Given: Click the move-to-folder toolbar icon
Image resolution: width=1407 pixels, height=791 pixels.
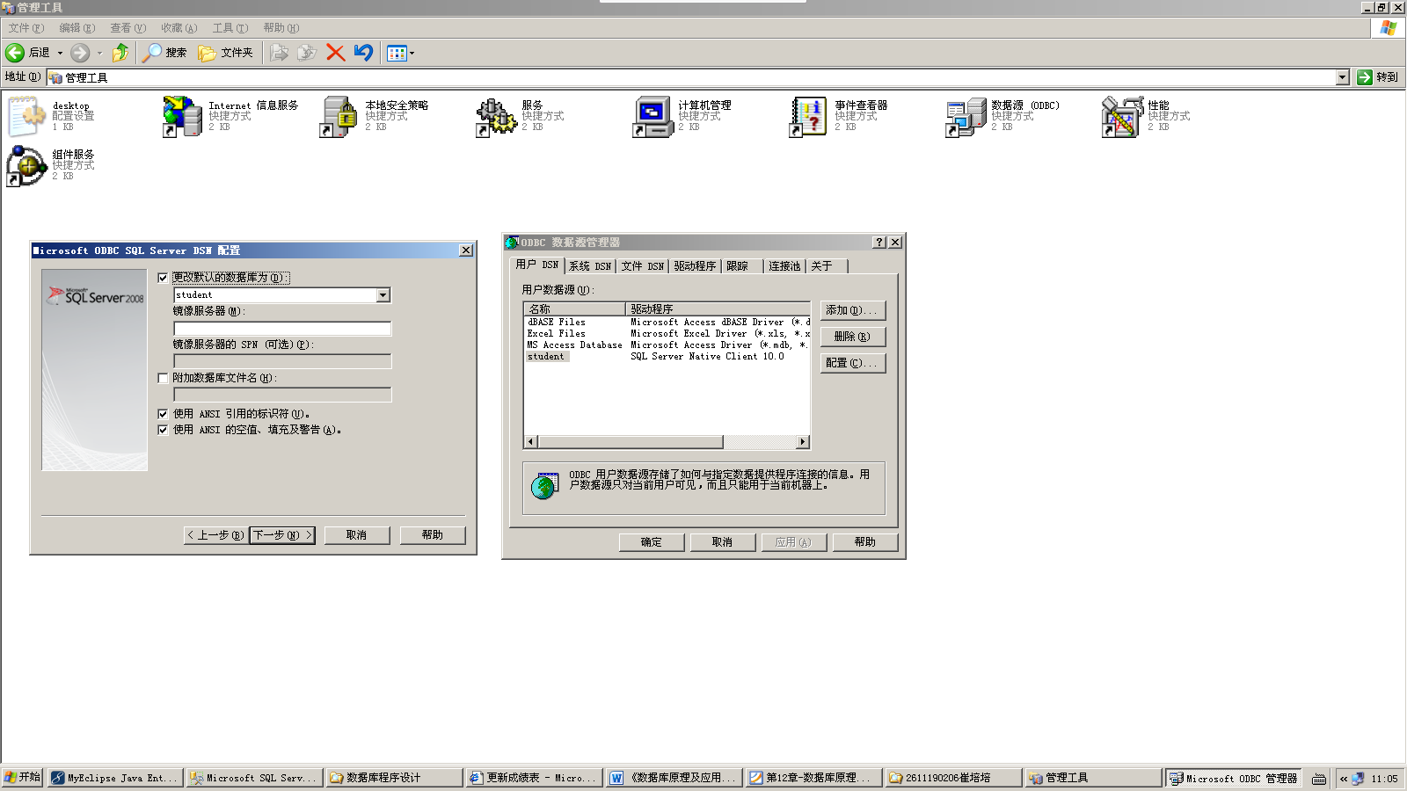Looking at the screenshot, I should point(279,53).
